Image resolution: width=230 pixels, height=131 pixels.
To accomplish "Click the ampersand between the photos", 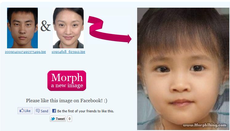I will click(x=46, y=26).
